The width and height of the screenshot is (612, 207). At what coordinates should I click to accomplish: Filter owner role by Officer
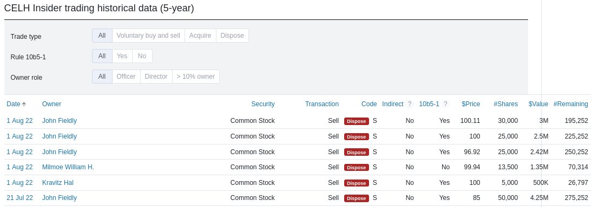(126, 77)
